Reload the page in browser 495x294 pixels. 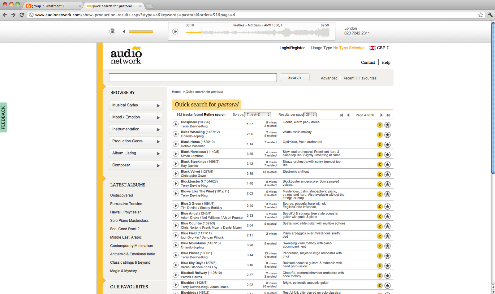pos(22,15)
